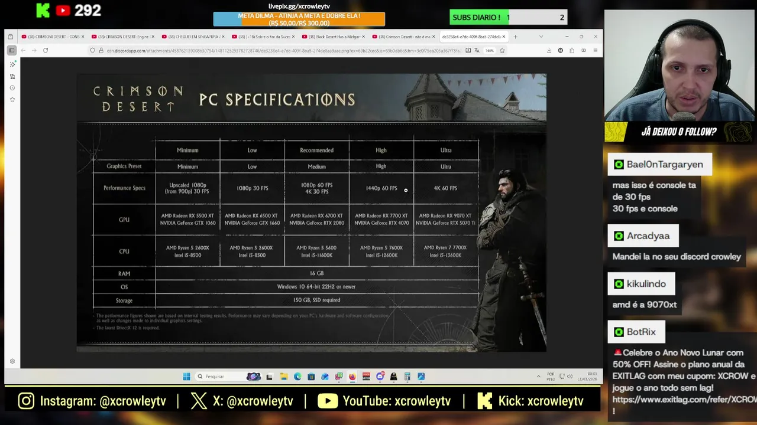Open Discord from the taskbar
The image size is (757, 425).
coord(380,377)
